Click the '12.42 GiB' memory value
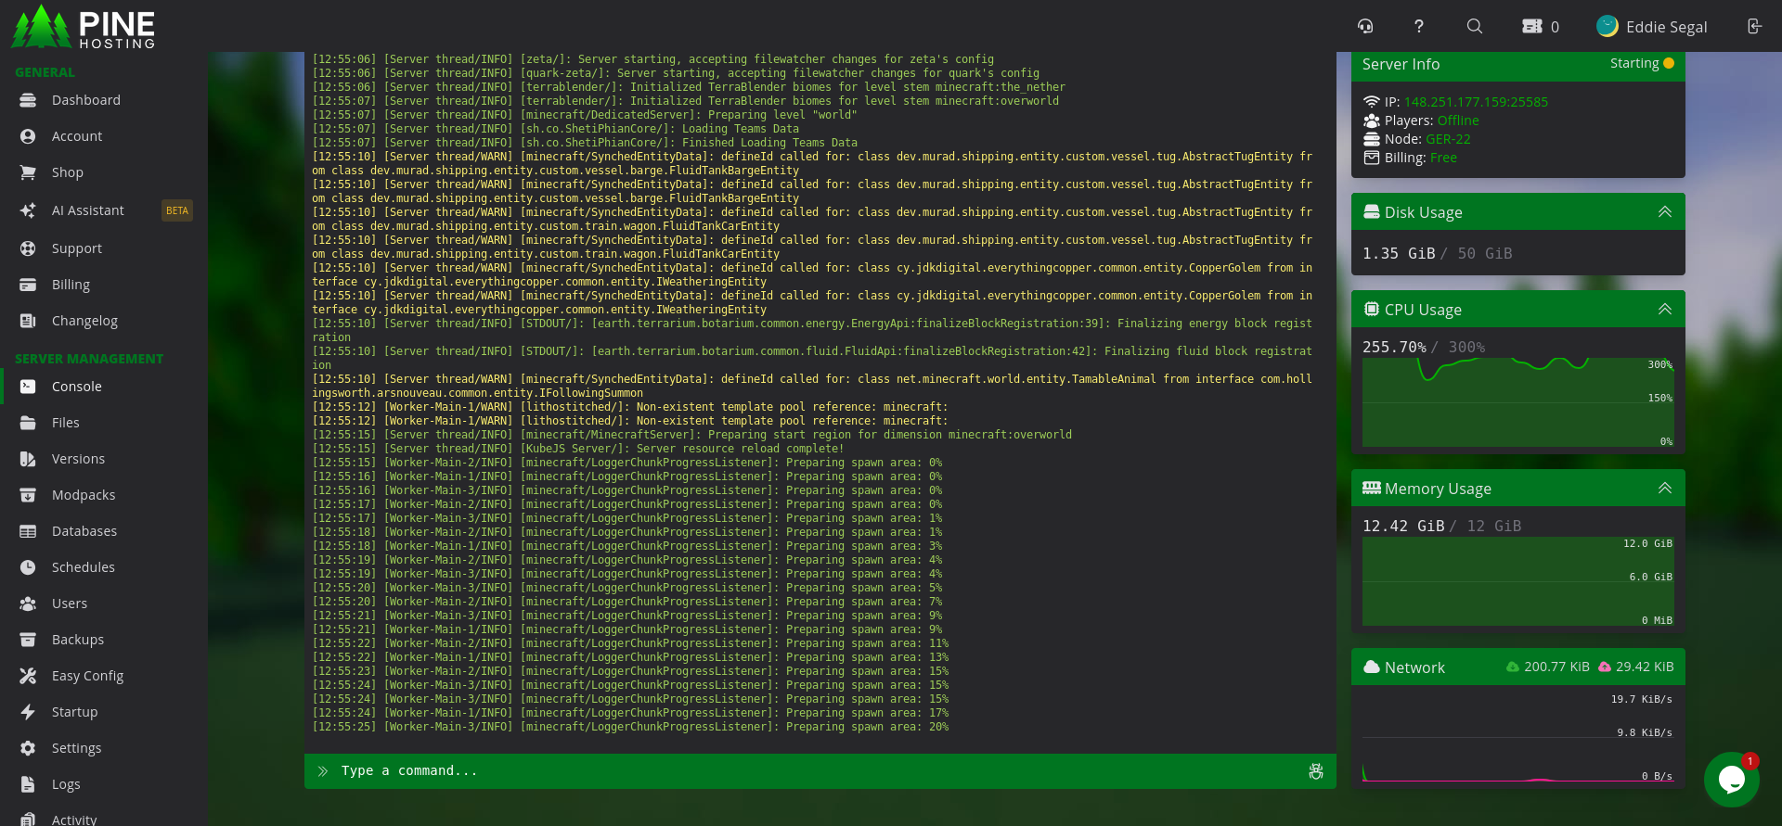This screenshot has width=1782, height=826. pyautogui.click(x=1403, y=526)
